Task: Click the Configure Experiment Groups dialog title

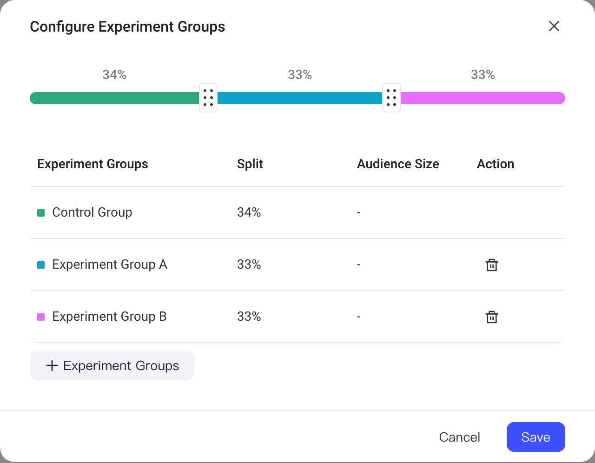Action: (127, 26)
